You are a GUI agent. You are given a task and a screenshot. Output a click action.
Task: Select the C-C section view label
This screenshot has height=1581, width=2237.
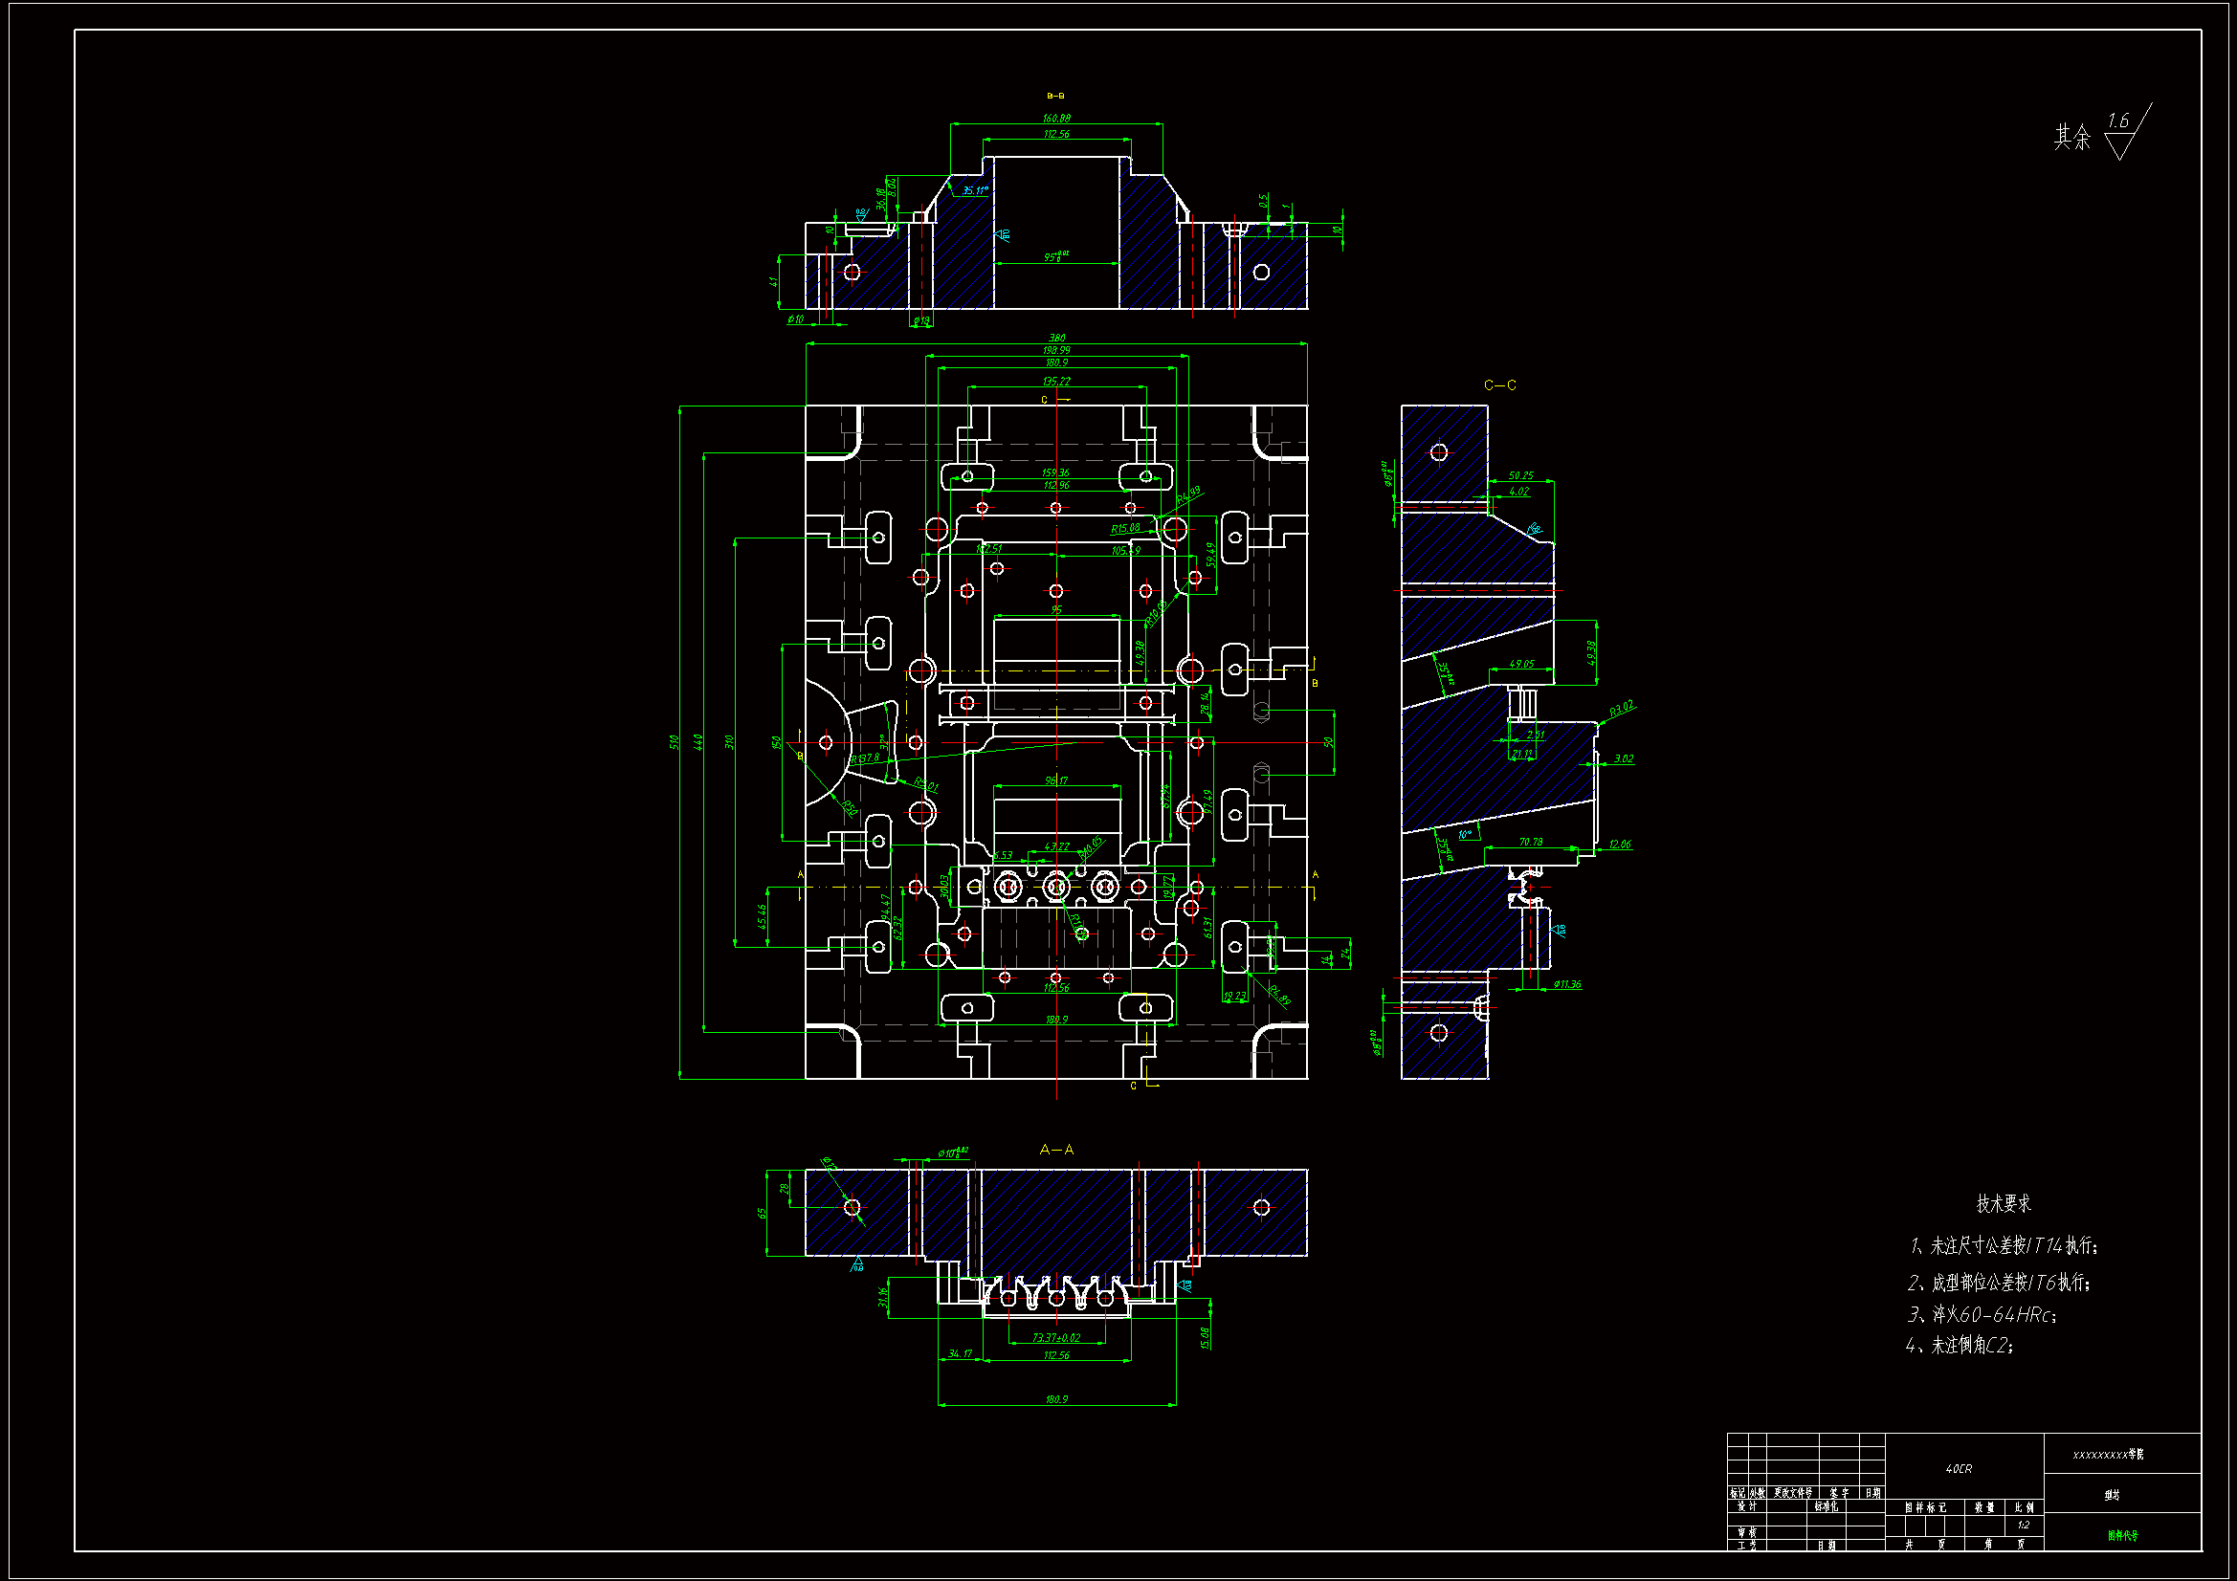(x=1499, y=385)
